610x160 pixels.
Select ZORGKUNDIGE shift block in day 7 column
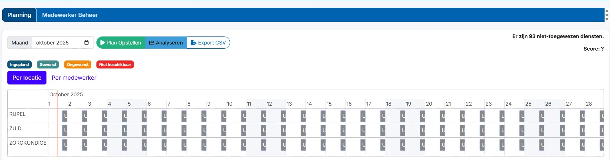coord(184,145)
